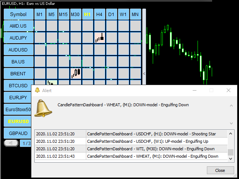239x179 pixels.
Task: Click the Symbol header button
Action: tap(18, 14)
